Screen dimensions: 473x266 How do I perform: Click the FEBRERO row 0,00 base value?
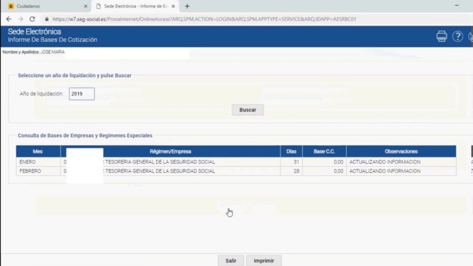[x=339, y=171]
